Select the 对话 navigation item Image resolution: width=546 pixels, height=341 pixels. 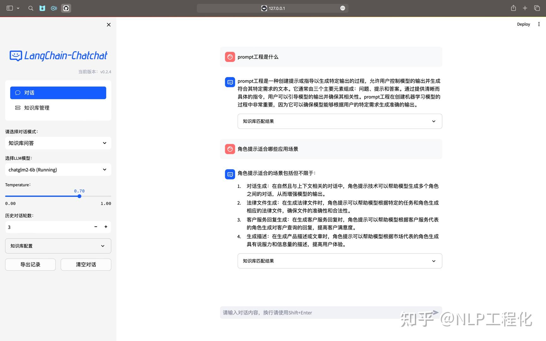click(58, 93)
